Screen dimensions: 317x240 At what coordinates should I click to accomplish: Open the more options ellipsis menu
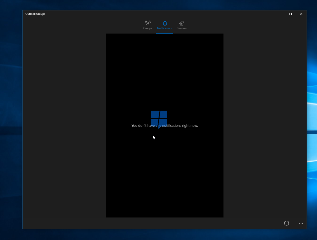(x=301, y=223)
